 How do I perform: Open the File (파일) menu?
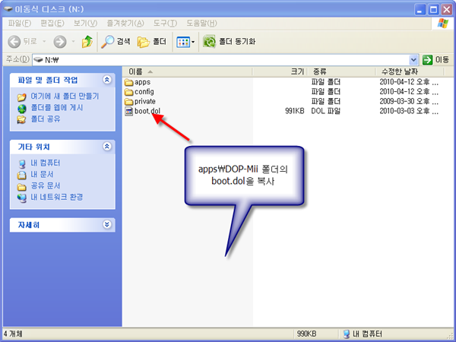[x=20, y=23]
